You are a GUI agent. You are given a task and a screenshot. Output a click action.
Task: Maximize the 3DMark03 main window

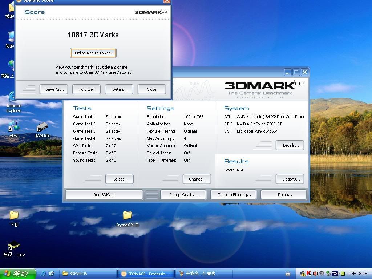[x=296, y=72]
